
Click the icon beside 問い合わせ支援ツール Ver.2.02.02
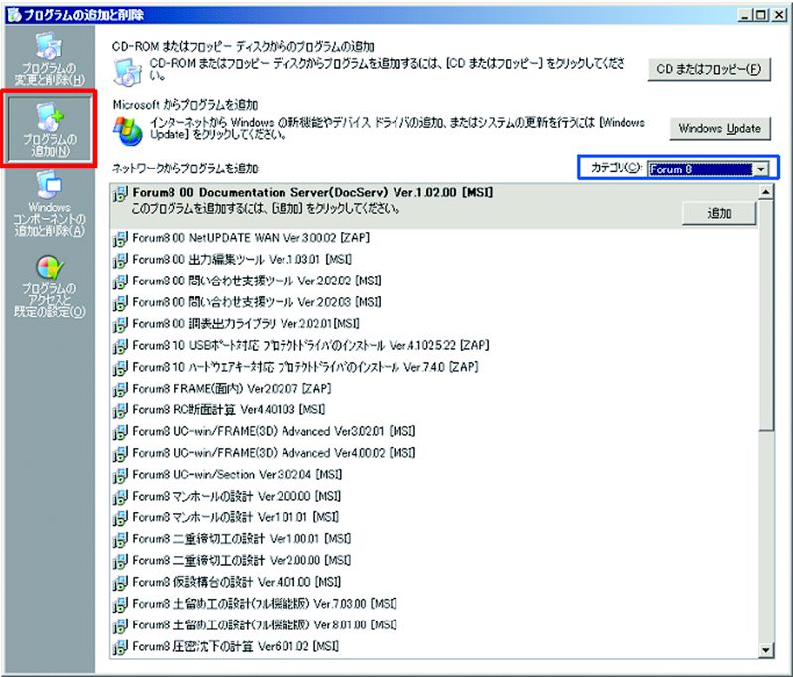click(x=120, y=282)
